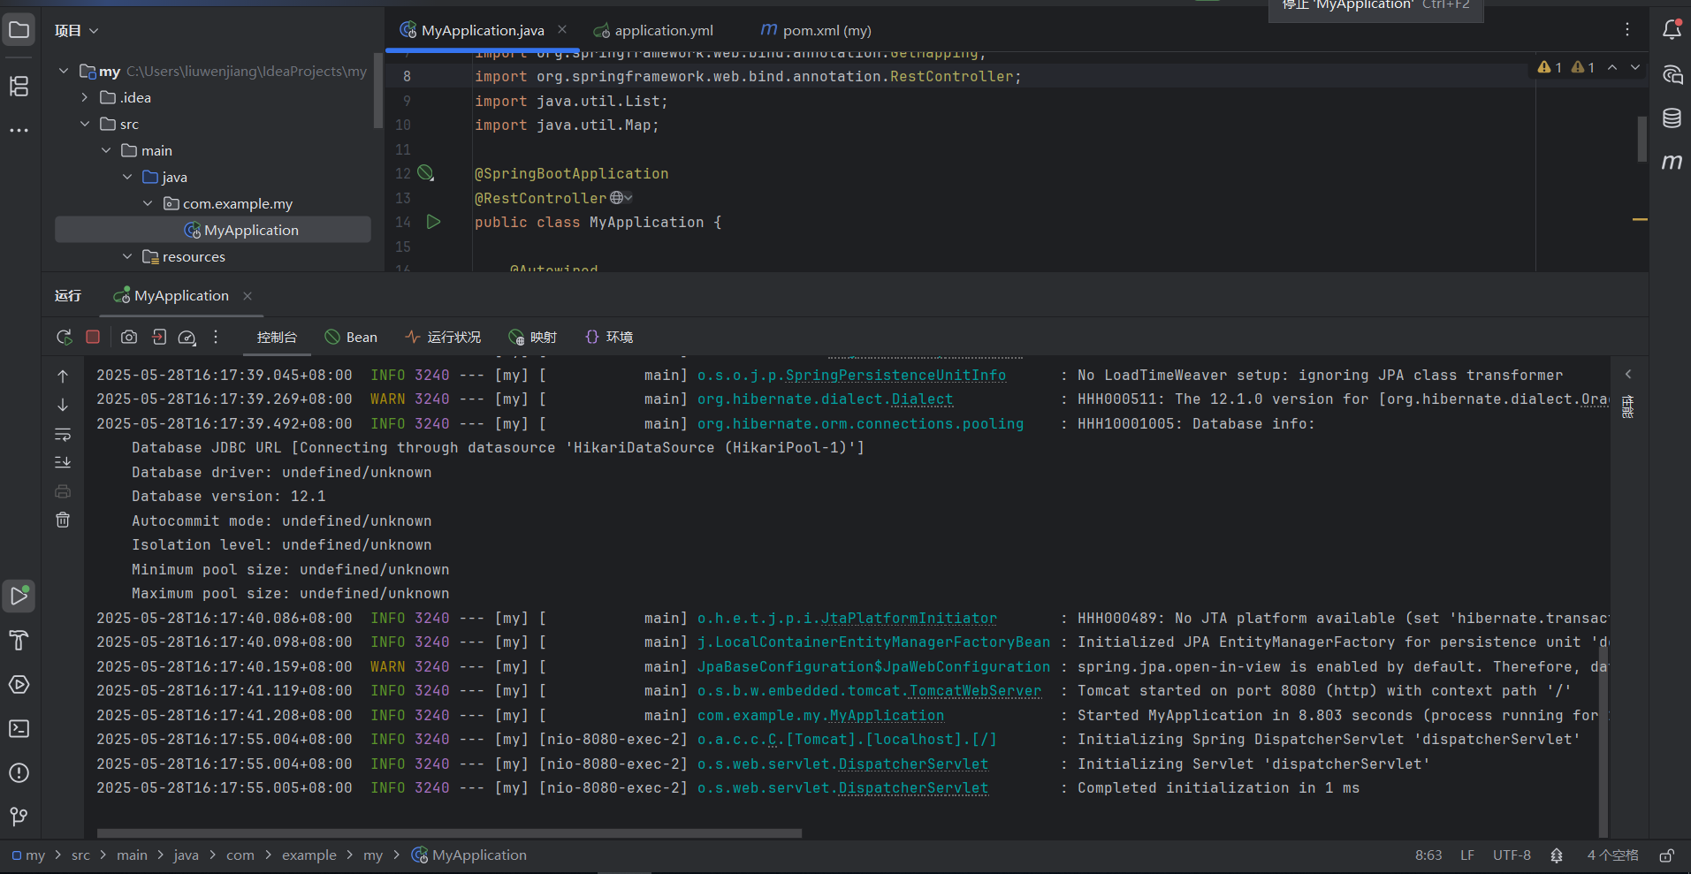This screenshot has width=1691, height=874.
Task: Open the Structure tool window
Action: pos(19,86)
